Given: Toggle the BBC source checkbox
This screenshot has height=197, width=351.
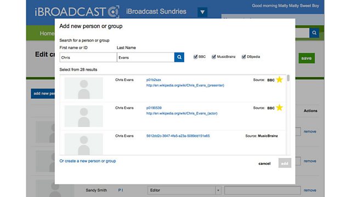Looking at the screenshot, I should (195, 57).
